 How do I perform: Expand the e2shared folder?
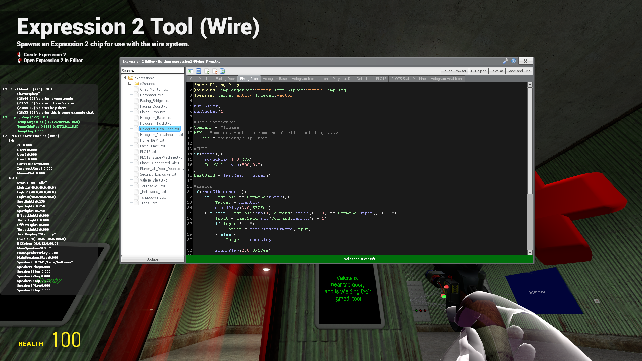tap(130, 83)
